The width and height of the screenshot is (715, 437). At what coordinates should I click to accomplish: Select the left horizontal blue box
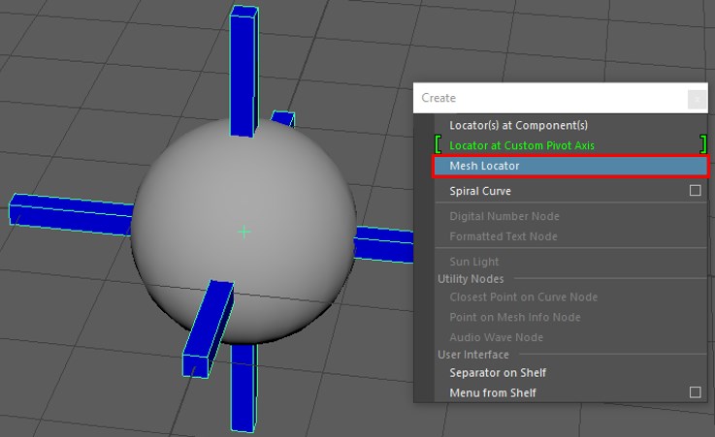(x=68, y=213)
